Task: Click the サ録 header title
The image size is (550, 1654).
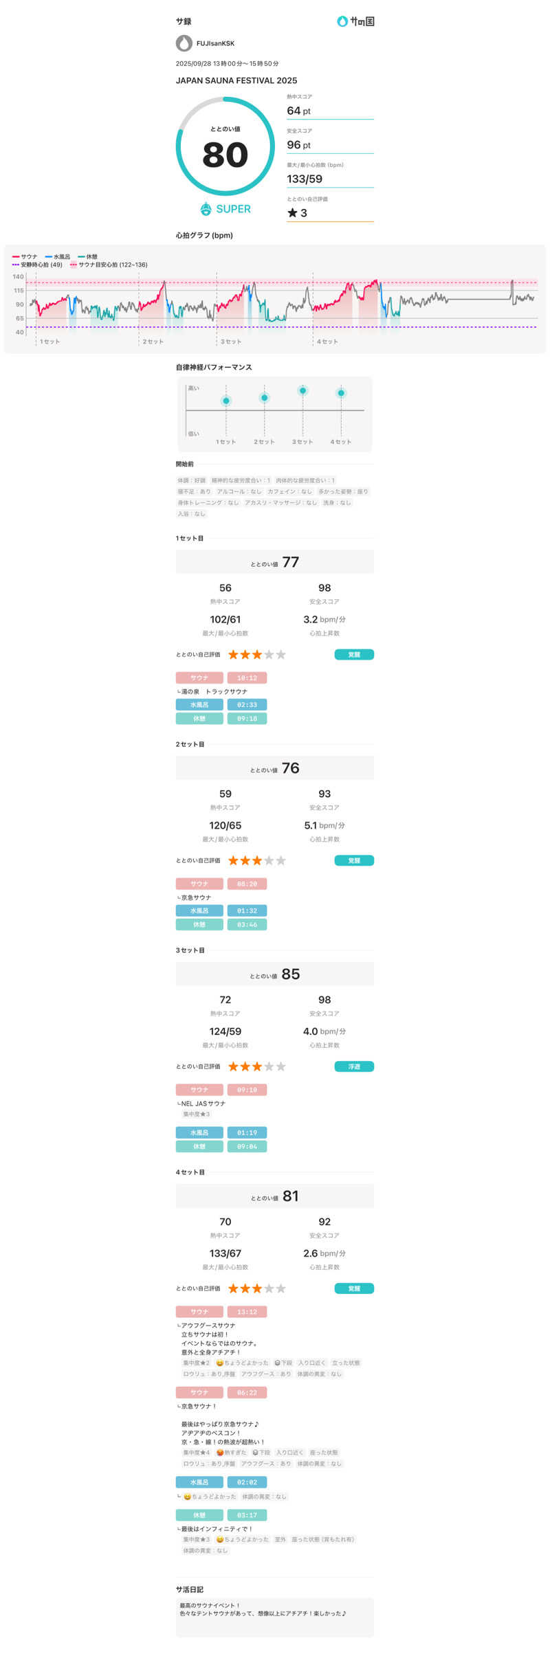Action: (184, 21)
